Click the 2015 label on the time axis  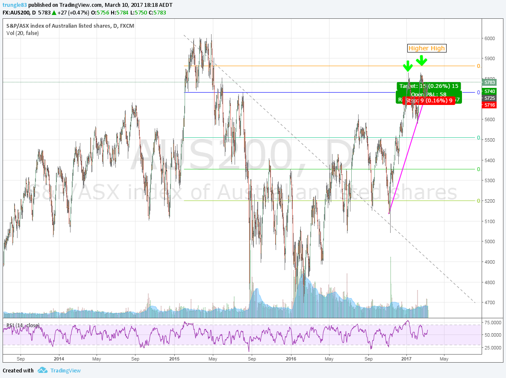coord(174,359)
